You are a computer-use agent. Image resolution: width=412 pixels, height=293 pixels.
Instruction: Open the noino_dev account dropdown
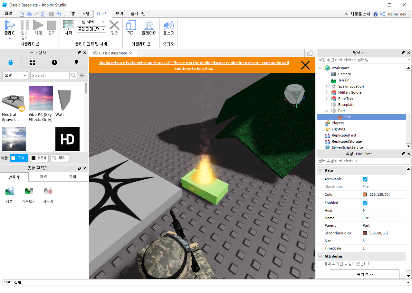tap(399, 14)
